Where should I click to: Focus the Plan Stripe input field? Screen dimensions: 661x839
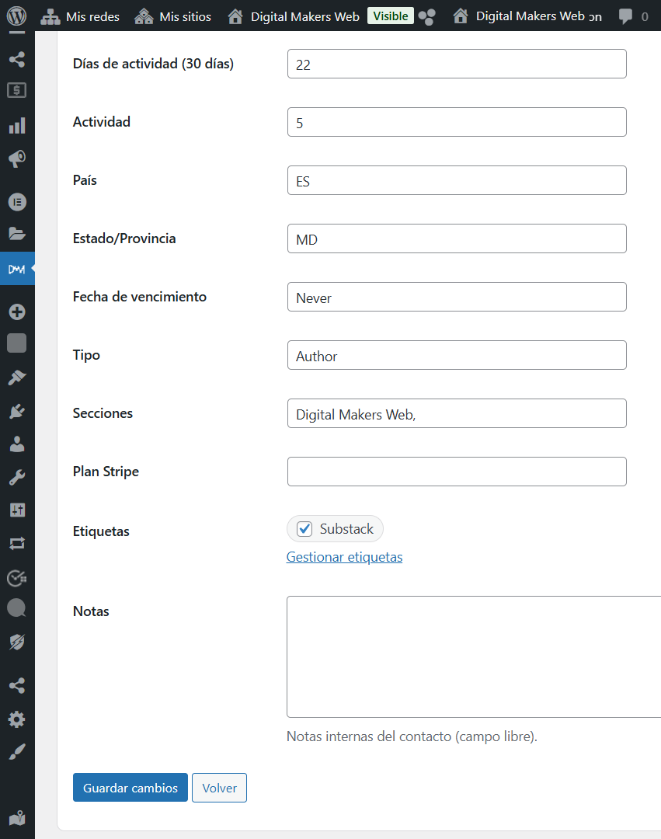(x=457, y=472)
